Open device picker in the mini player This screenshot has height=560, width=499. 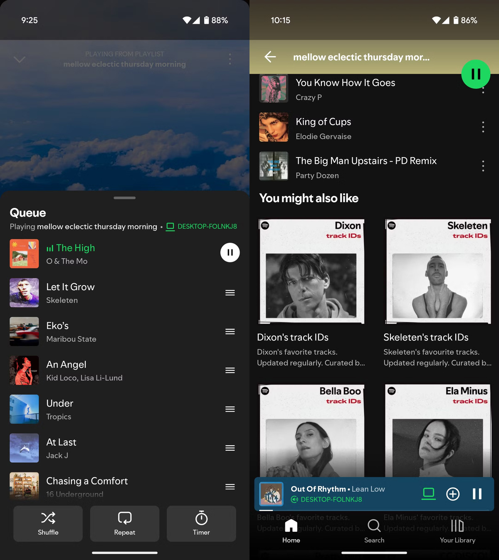(x=428, y=494)
